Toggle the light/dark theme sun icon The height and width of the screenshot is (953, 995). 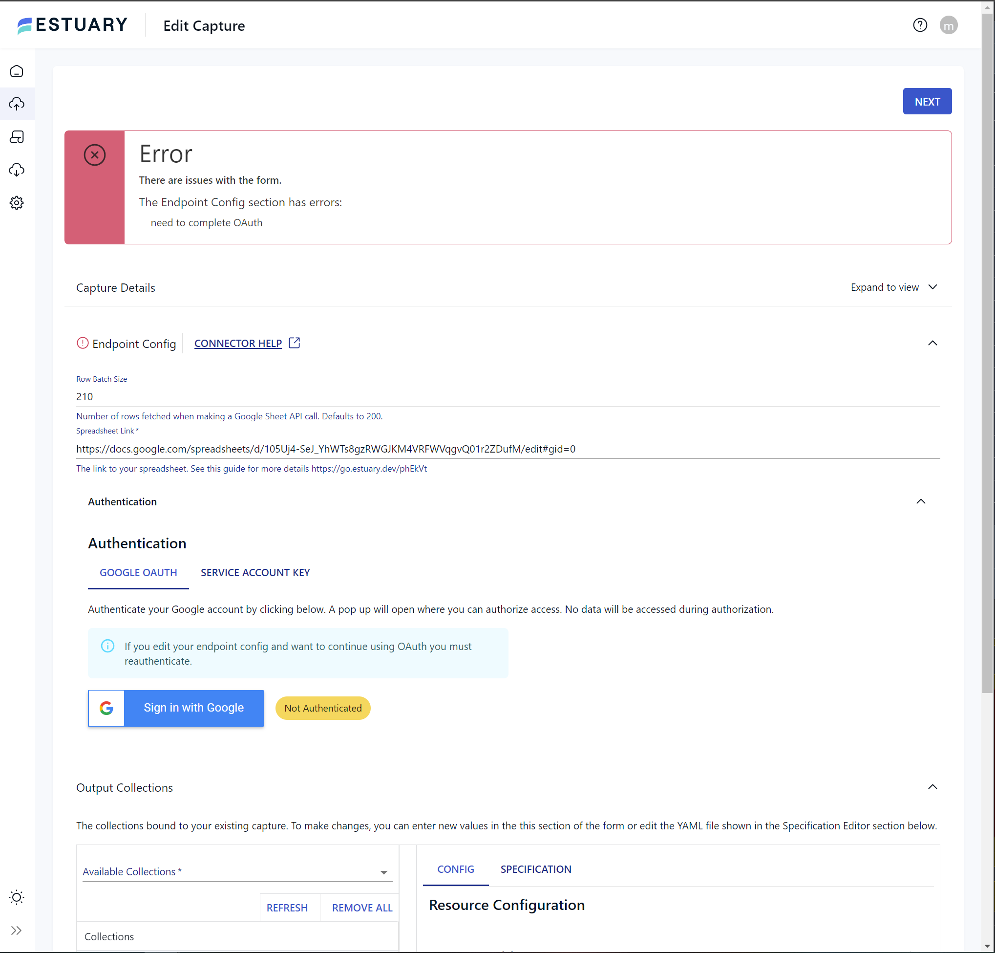tap(17, 898)
